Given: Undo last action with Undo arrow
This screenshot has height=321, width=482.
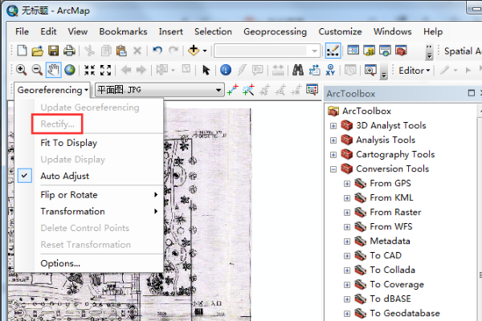Looking at the screenshot, I should pos(157,51).
